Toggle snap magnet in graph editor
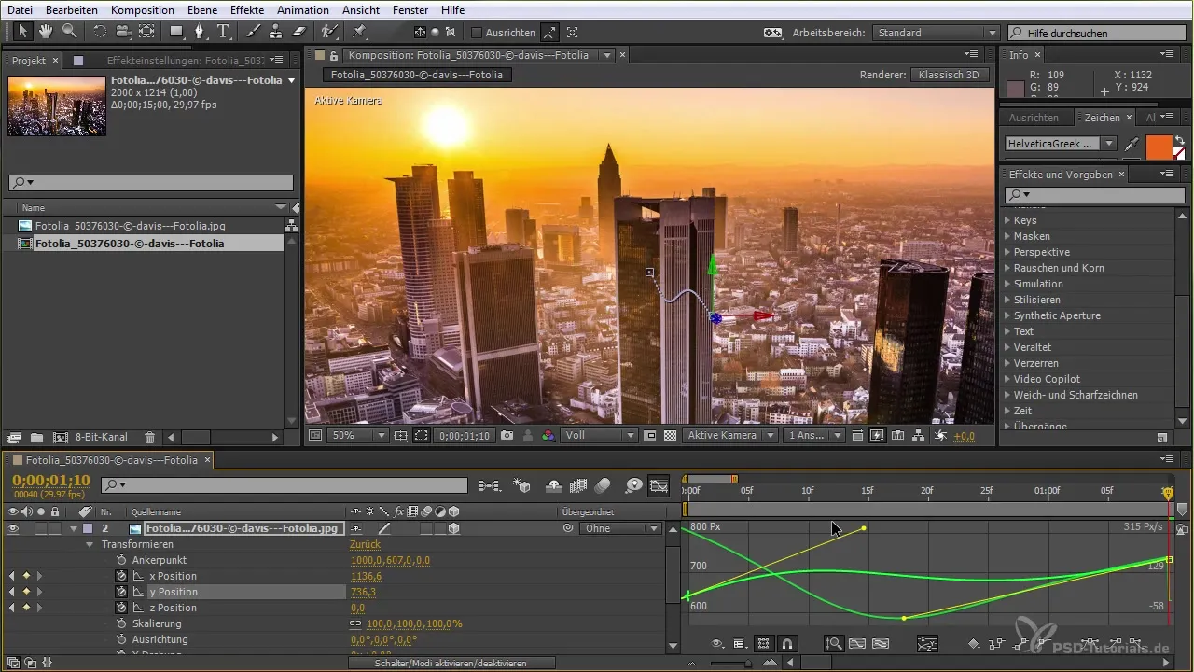 [x=787, y=643]
